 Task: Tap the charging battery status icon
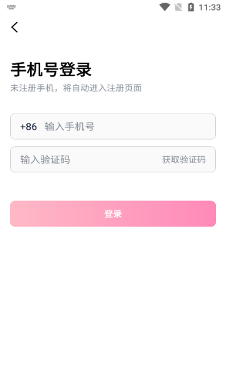[191, 7]
